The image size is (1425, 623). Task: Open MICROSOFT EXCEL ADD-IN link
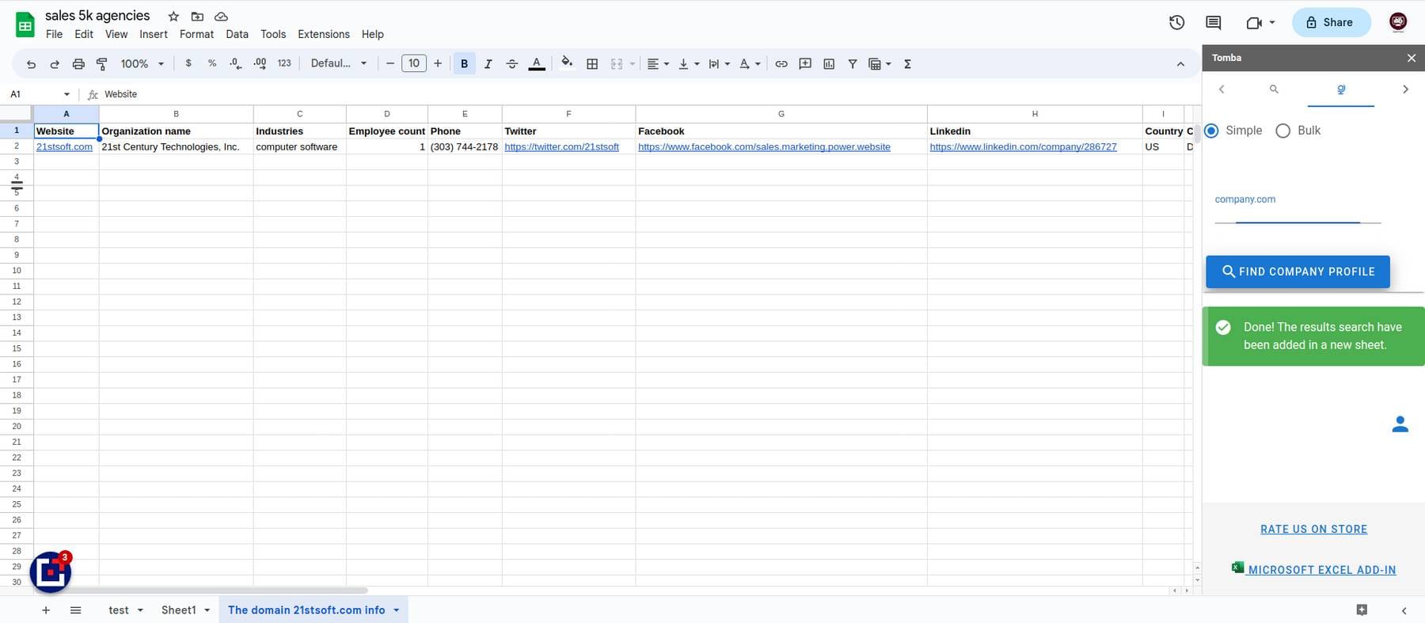click(x=1314, y=569)
